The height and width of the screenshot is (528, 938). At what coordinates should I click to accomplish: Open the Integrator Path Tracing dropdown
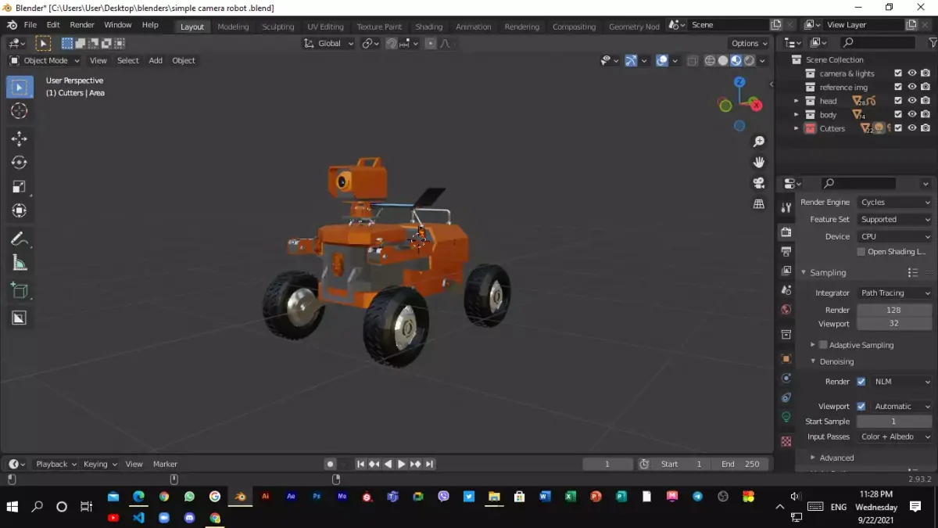coord(894,293)
